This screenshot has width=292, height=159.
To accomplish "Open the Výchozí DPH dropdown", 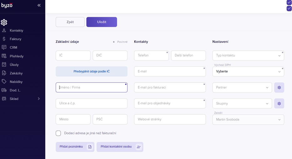I will (x=248, y=72).
